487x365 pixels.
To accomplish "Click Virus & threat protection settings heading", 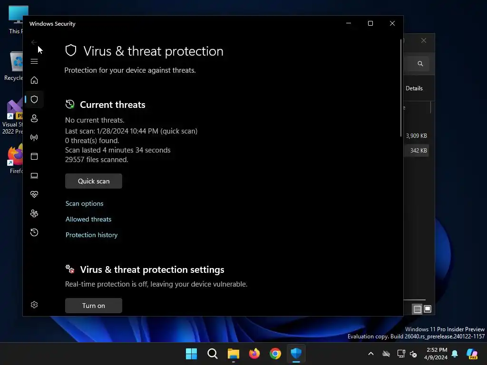I will pyautogui.click(x=152, y=270).
